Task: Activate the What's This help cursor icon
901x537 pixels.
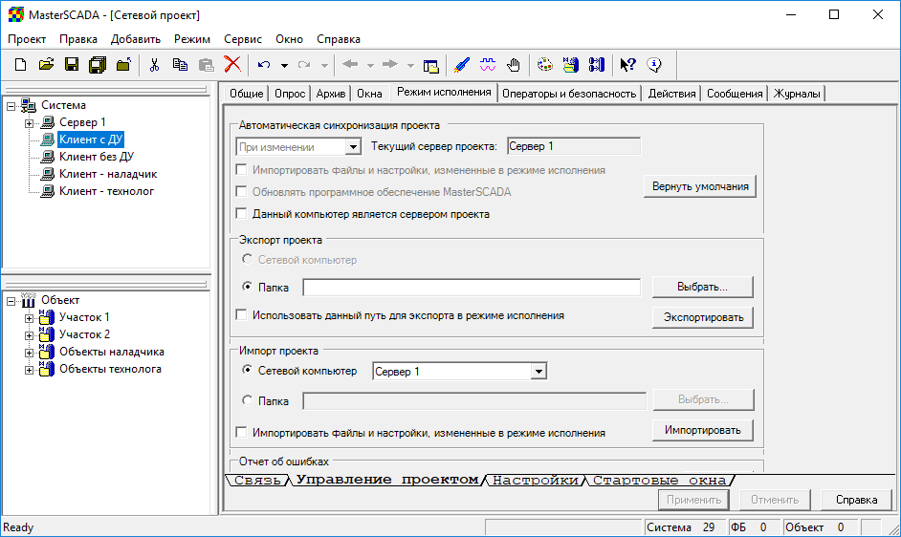Action: pyautogui.click(x=627, y=64)
